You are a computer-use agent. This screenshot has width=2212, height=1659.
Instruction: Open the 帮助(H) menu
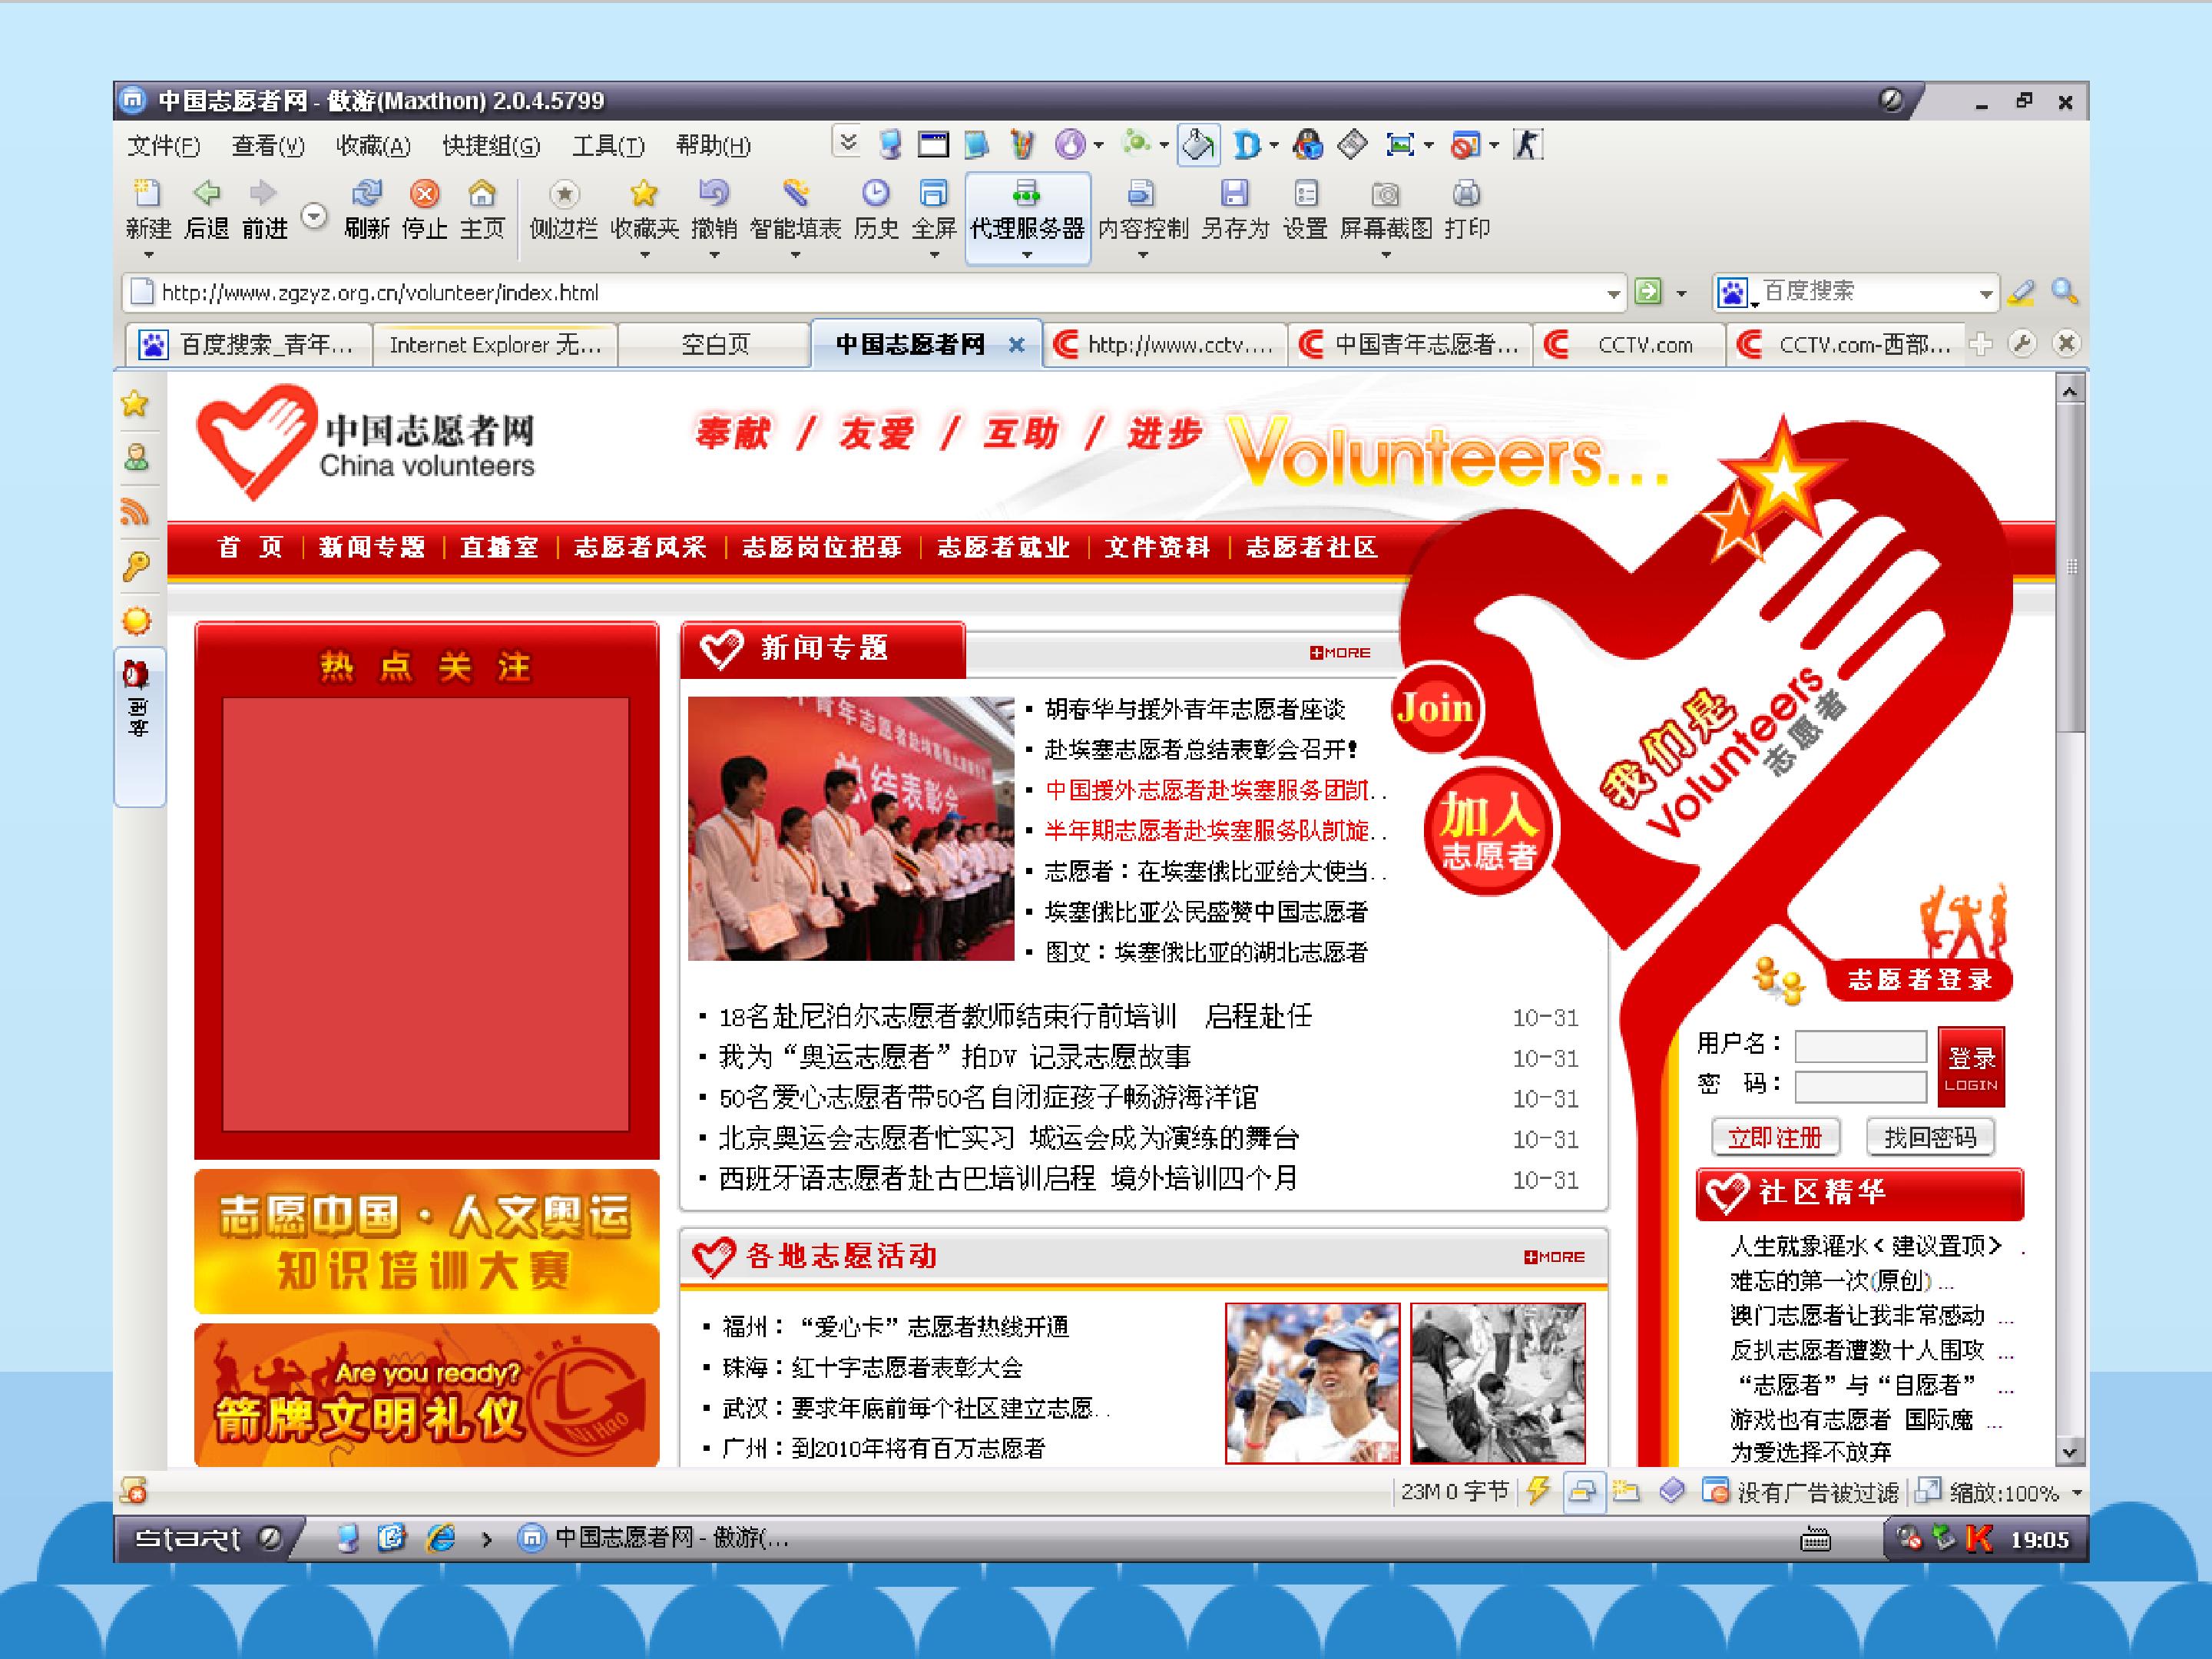point(713,146)
